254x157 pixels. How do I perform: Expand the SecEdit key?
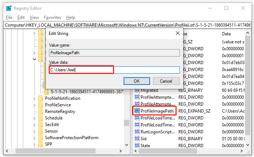(34, 125)
